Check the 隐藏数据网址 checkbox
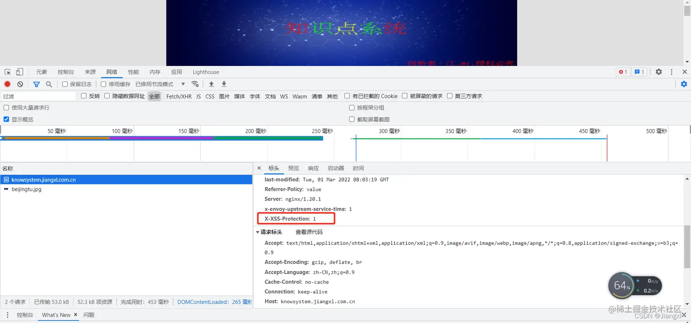 [x=107, y=96]
